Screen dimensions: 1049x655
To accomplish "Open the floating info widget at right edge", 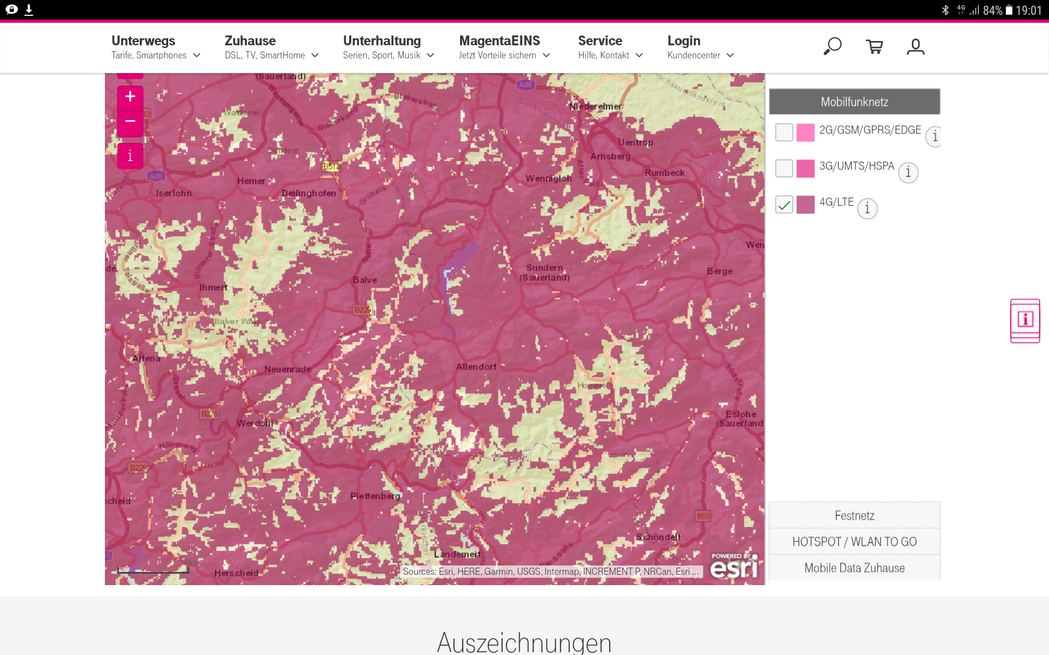I will (x=1025, y=321).
